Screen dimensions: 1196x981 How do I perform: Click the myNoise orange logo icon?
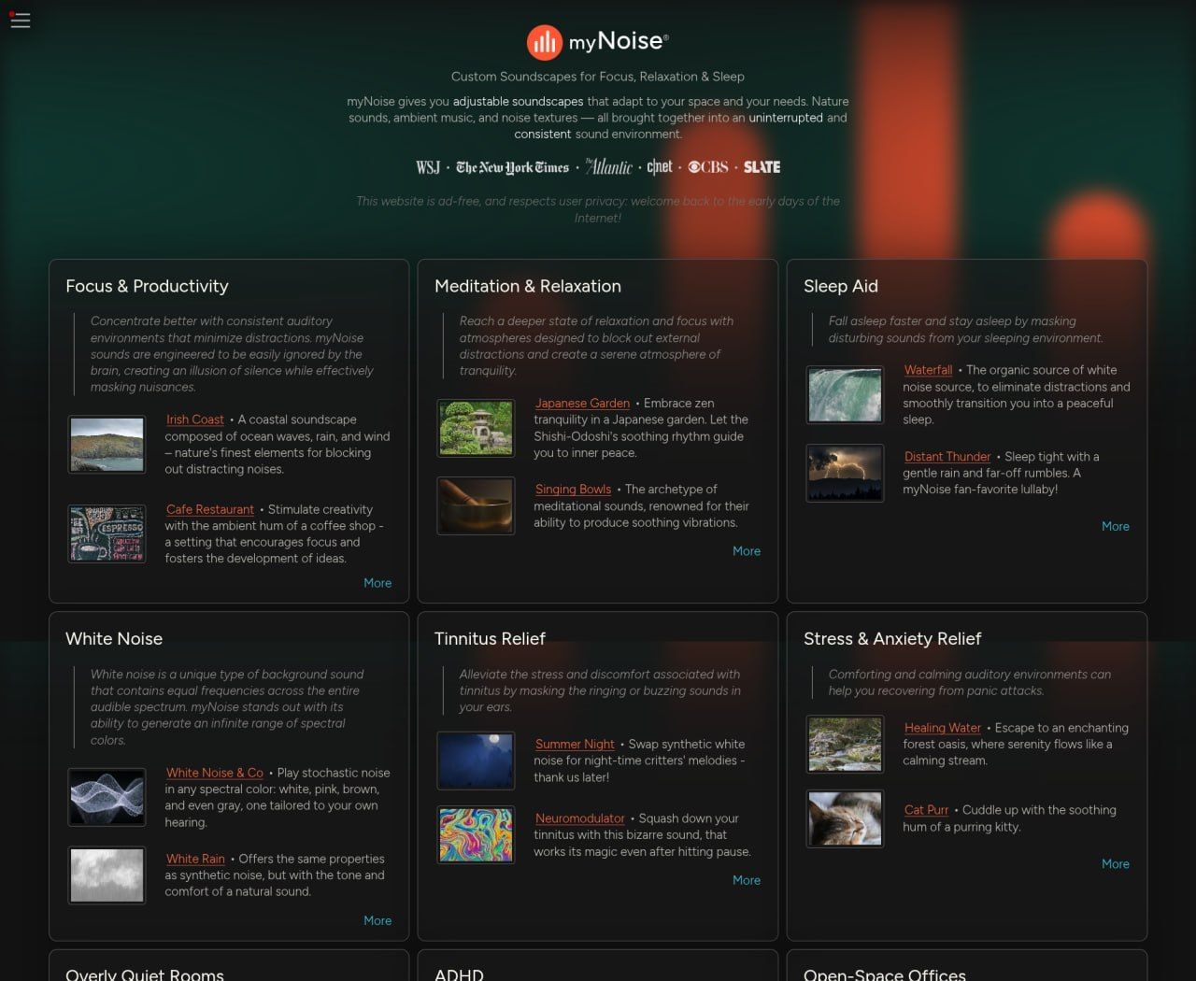tap(544, 42)
